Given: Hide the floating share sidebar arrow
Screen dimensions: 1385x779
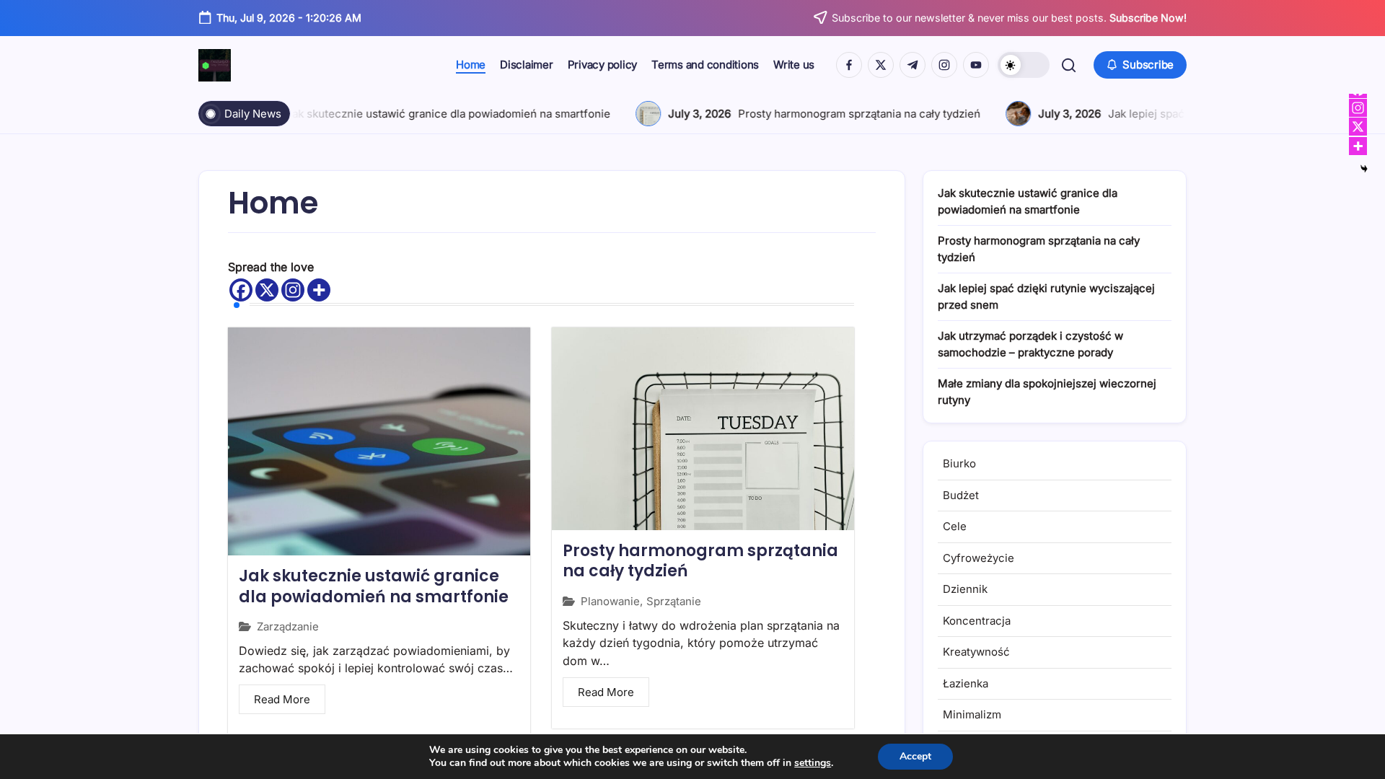Looking at the screenshot, I should click(x=1363, y=168).
